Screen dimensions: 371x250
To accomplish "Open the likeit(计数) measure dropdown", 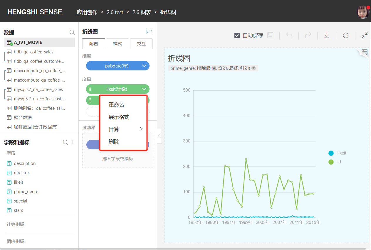I will (x=144, y=89).
